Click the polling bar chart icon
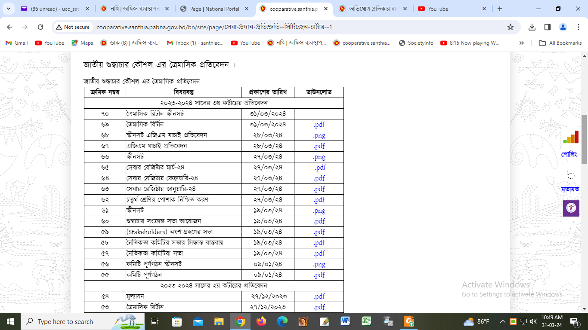588x330 pixels. 571,137
